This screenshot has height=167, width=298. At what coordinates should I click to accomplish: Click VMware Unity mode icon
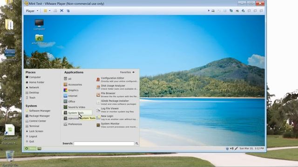[68, 11]
